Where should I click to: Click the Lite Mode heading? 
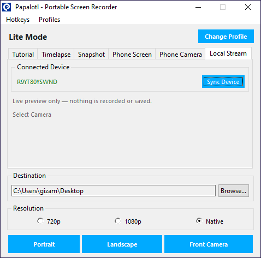click(x=28, y=37)
